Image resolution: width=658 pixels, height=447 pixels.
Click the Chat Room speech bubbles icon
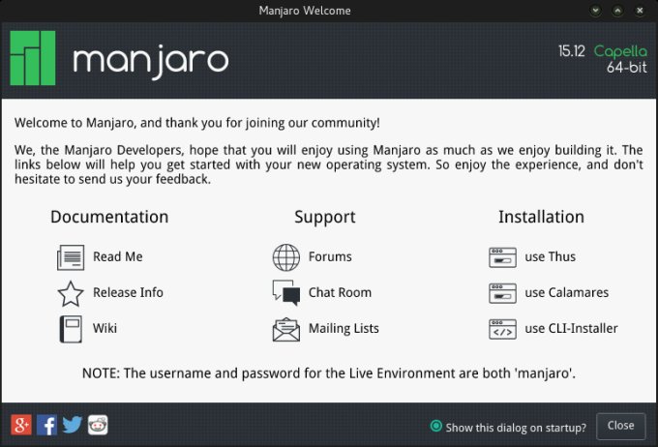[x=286, y=293]
